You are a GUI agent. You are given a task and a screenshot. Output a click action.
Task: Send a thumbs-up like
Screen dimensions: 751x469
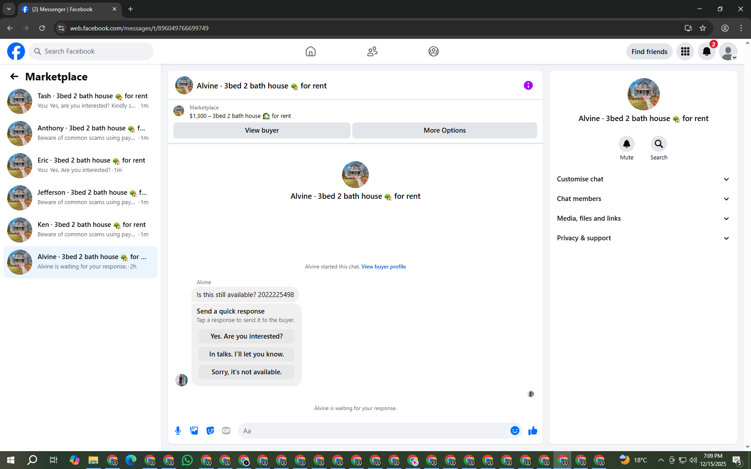tap(533, 431)
